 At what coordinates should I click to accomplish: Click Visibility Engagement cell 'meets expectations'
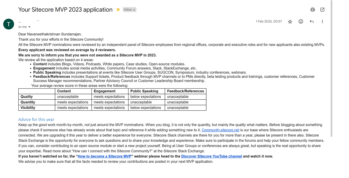tap(109, 108)
